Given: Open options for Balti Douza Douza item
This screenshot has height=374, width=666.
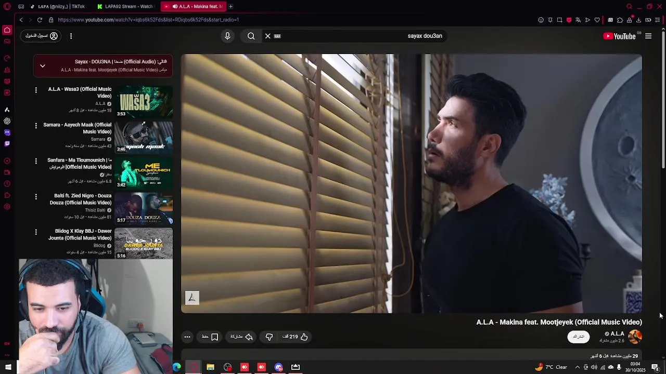Looking at the screenshot, I should click(x=36, y=196).
